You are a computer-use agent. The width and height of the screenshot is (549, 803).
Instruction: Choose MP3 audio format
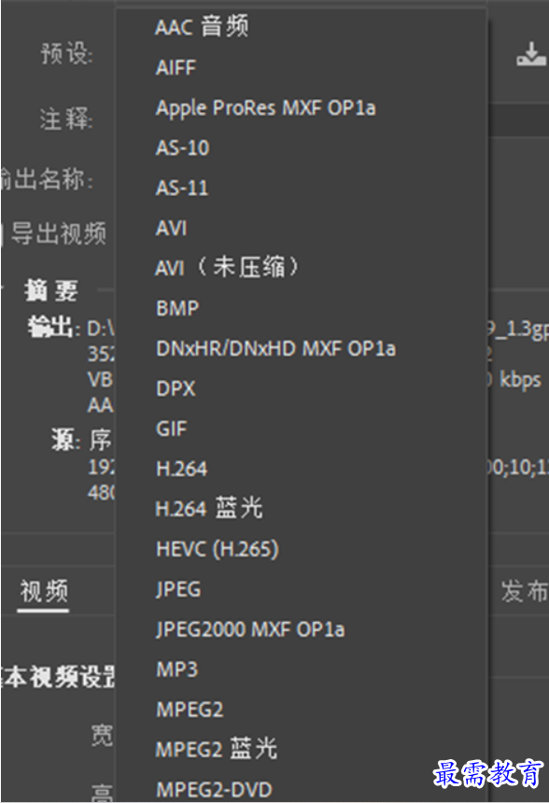pyautogui.click(x=176, y=669)
